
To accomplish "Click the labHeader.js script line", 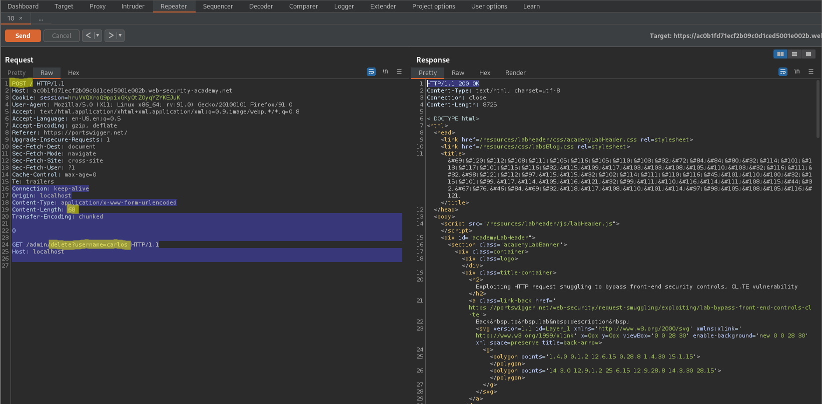I will (x=530, y=223).
